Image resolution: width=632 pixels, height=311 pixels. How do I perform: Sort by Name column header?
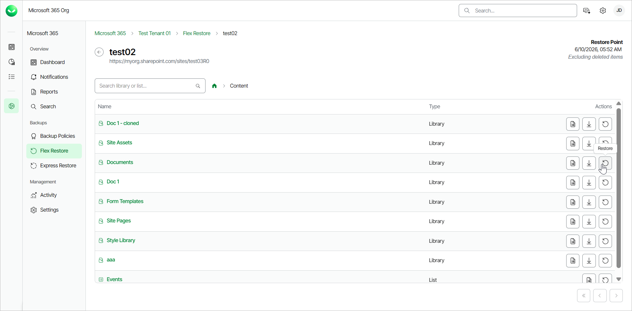(x=105, y=107)
